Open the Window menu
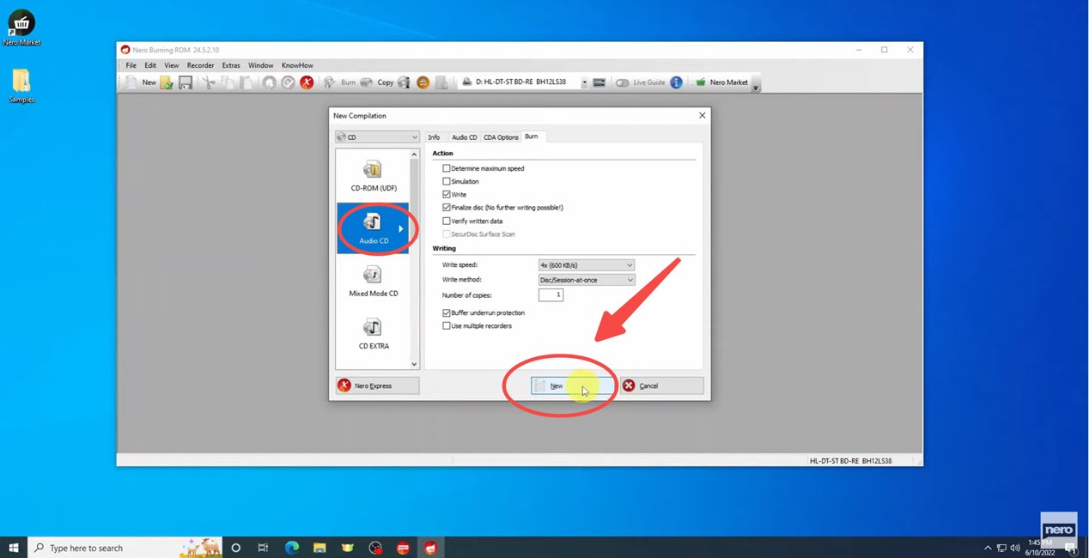The image size is (1089, 558). (x=261, y=65)
